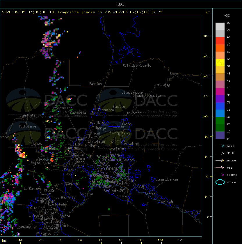
Task: Click the cyan ellipse icon for current
Action: [220, 182]
